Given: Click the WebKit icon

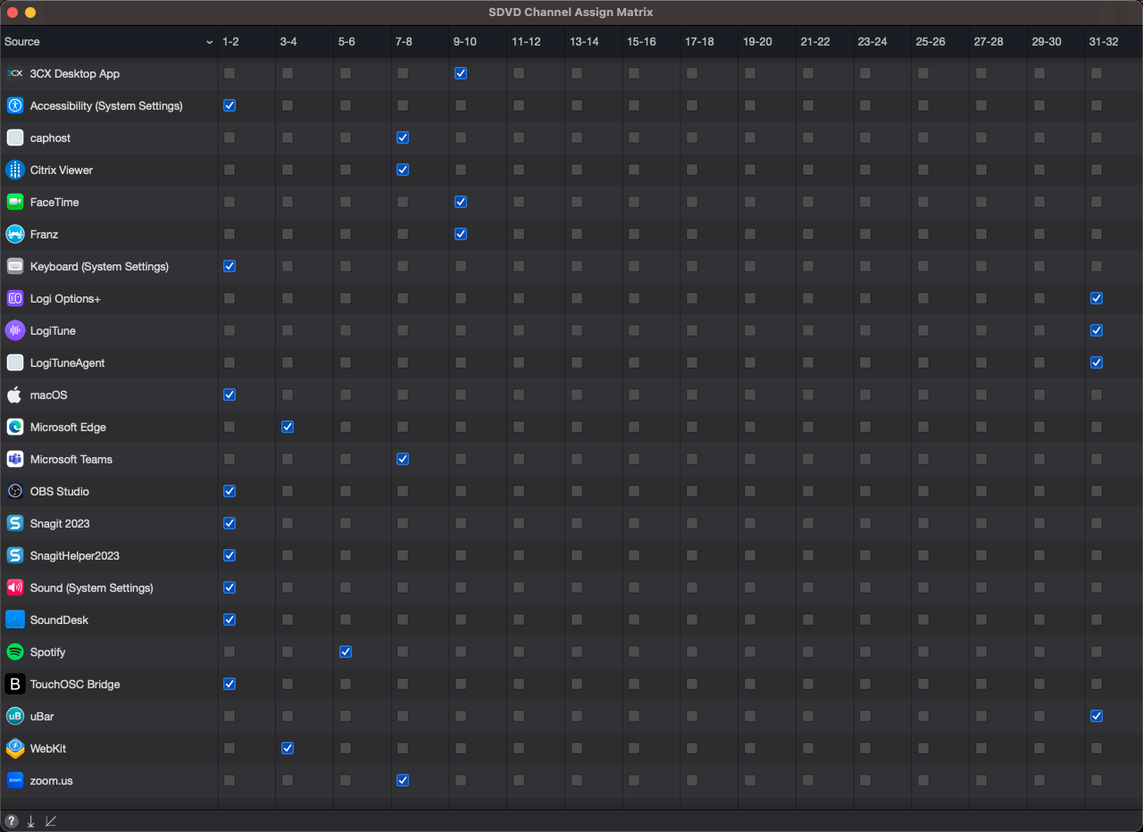Looking at the screenshot, I should click(x=13, y=748).
